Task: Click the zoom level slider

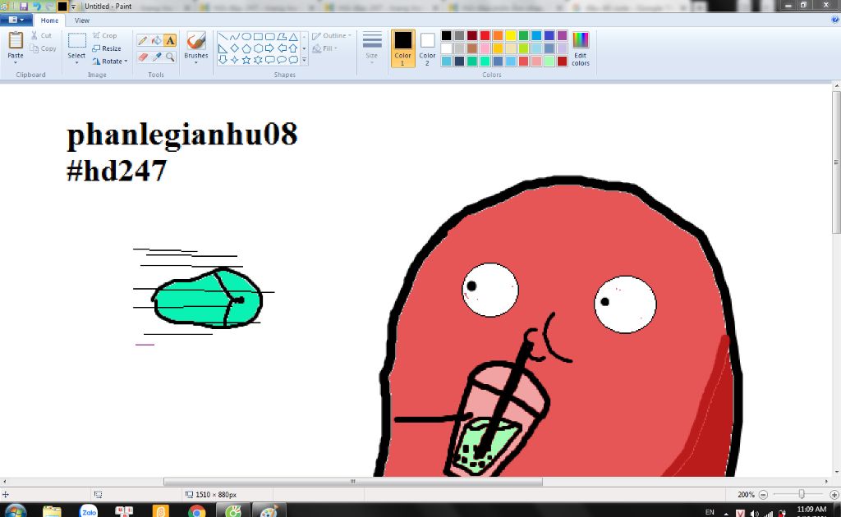Action: [x=802, y=495]
